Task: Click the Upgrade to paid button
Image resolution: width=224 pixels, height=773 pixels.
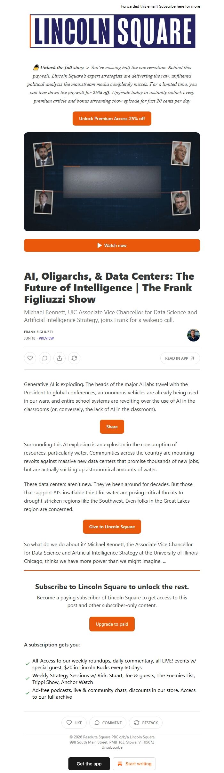Action: [x=112, y=624]
